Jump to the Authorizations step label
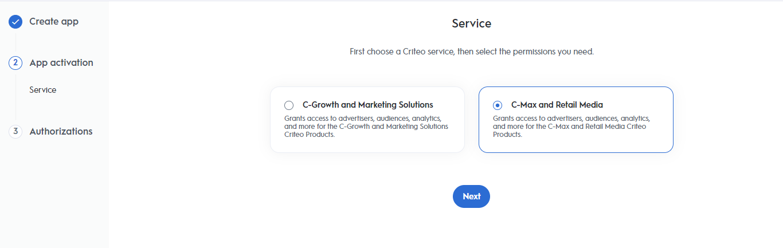This screenshot has width=783, height=248. tap(61, 131)
